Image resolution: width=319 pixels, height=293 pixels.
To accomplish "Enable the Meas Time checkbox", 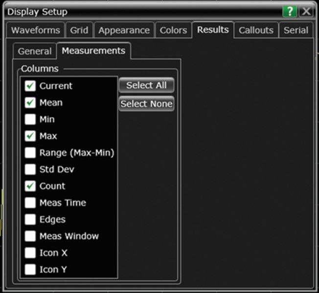I will pyautogui.click(x=30, y=203).
